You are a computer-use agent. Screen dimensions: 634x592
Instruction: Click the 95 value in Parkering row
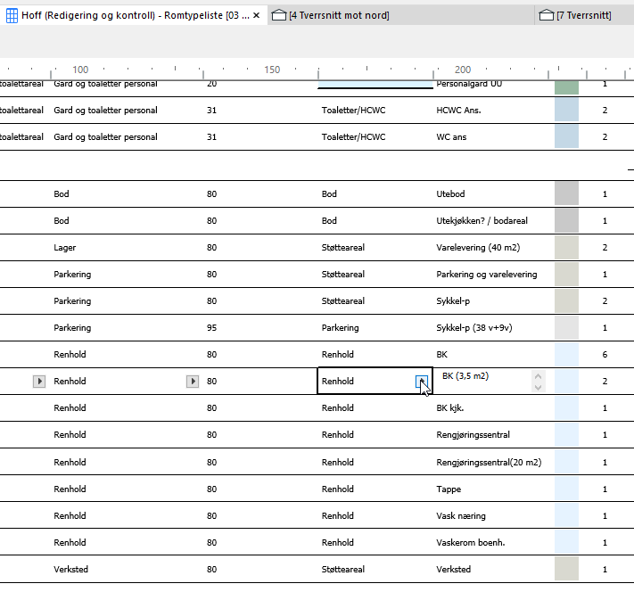click(x=212, y=328)
